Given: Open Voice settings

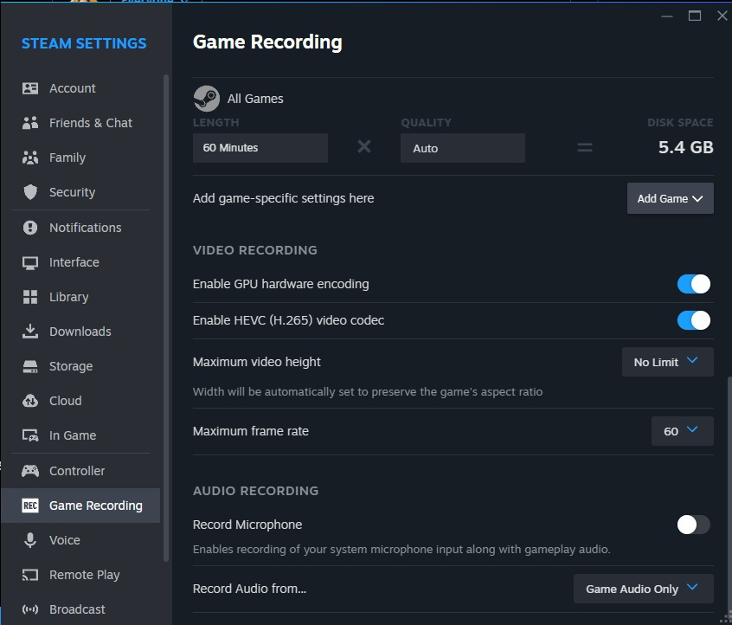Looking at the screenshot, I should pos(80,540).
